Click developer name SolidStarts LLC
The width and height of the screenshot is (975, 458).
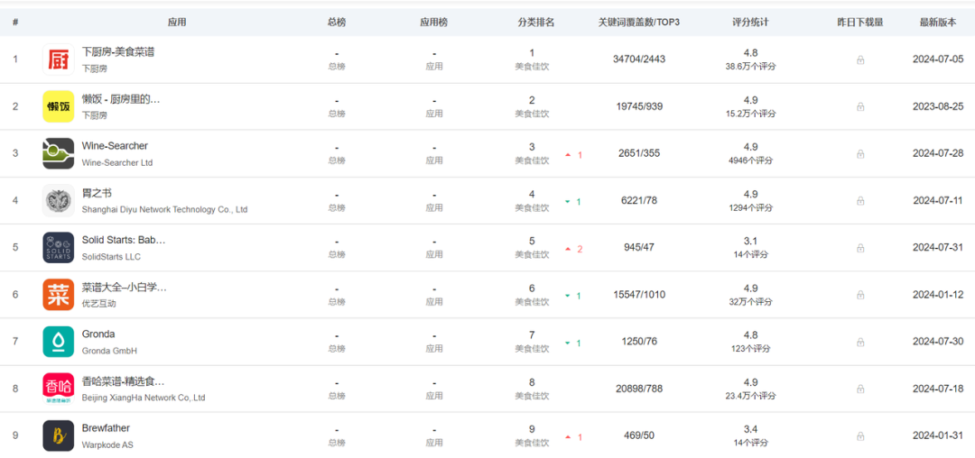[111, 256]
